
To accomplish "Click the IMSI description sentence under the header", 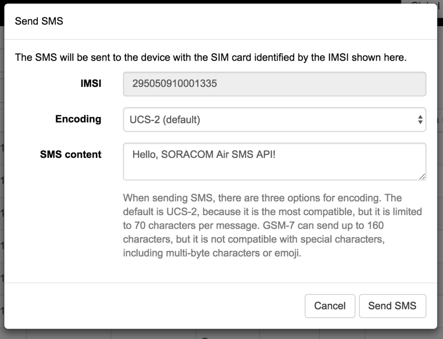I will [x=211, y=58].
